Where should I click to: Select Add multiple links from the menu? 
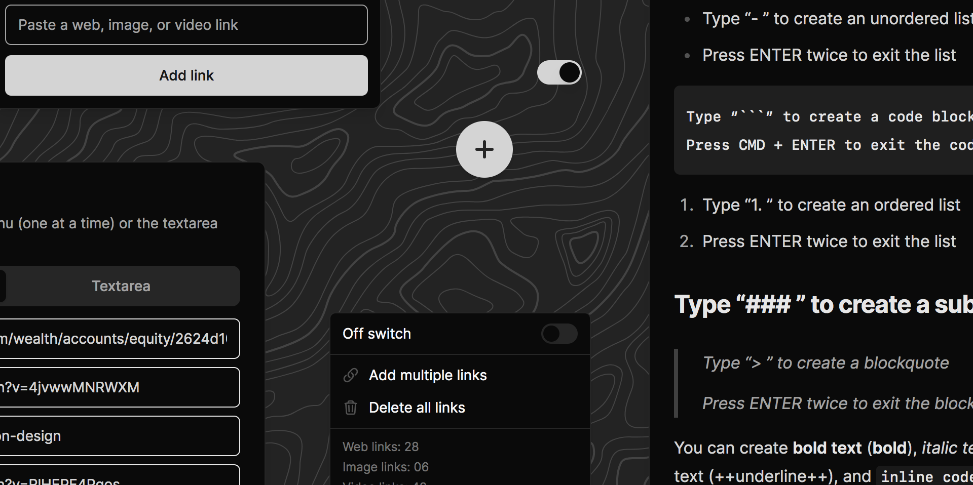point(428,375)
